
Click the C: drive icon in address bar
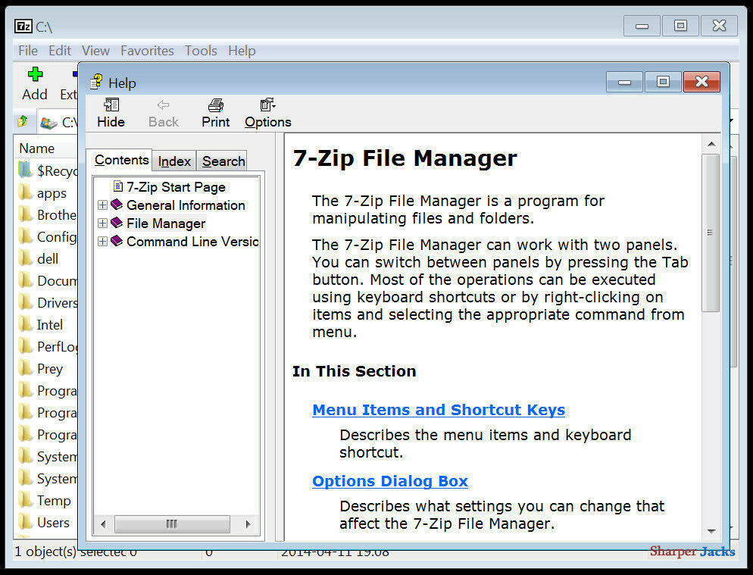coord(48,123)
